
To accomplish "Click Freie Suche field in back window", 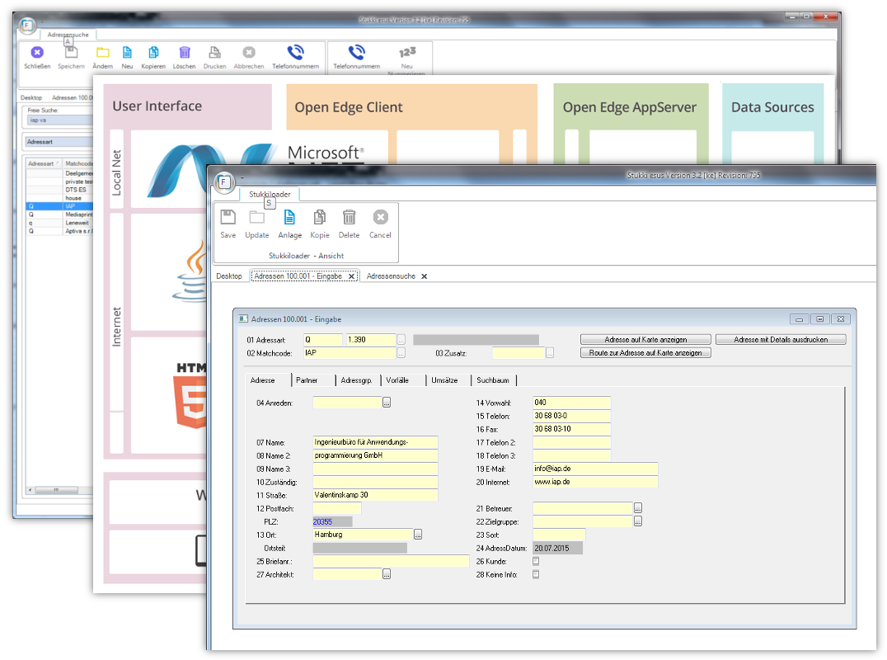I will (60, 120).
